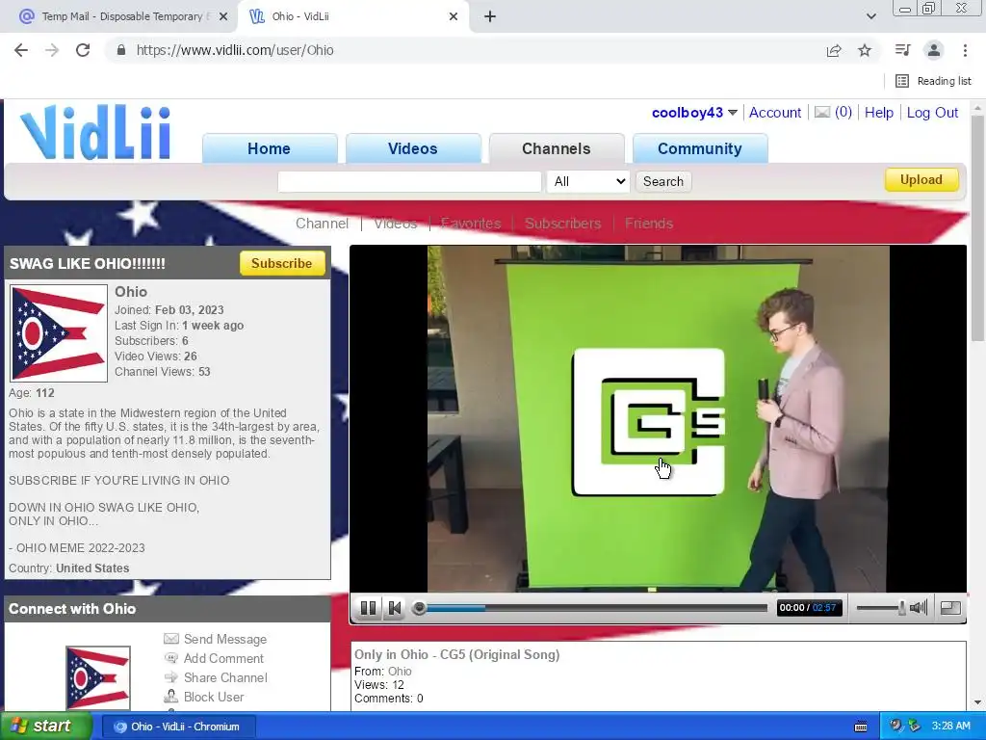Viewport: 986px width, 740px height.
Task: Click the Subscribe button
Action: pyautogui.click(x=282, y=263)
